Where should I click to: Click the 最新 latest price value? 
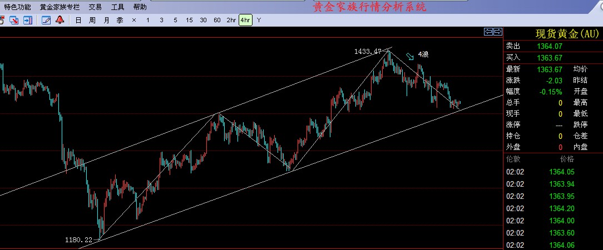550,69
